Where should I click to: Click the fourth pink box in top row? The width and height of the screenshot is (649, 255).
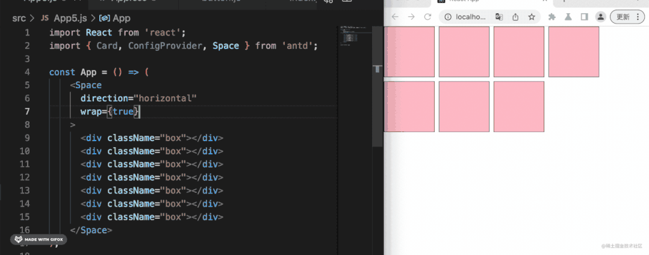pyautogui.click(x=574, y=52)
